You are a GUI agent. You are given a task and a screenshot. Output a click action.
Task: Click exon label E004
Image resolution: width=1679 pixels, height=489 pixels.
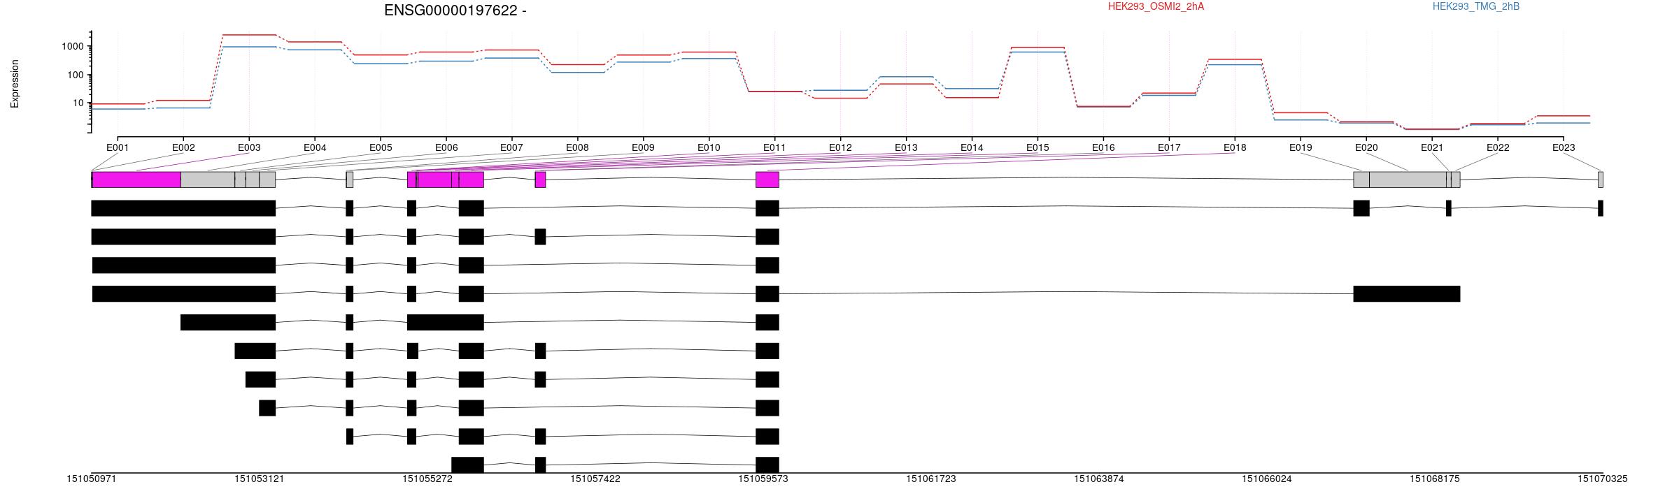pyautogui.click(x=315, y=147)
